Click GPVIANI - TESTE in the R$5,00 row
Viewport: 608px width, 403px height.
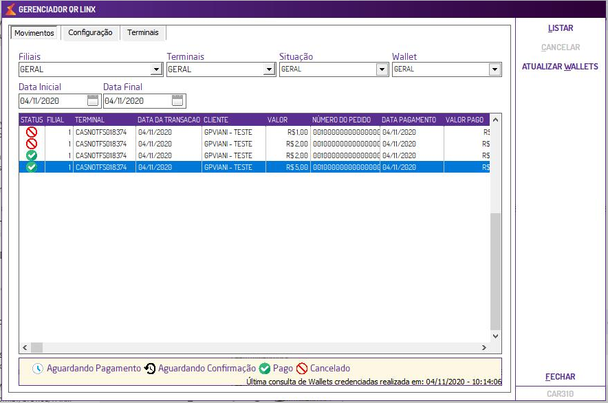(x=228, y=167)
